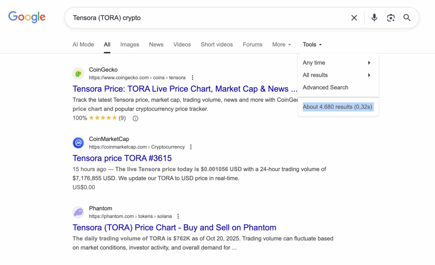Viewport: 435px width, 265px height.
Task: Open three-dot menu for CoinMarketCap result
Action: (191, 147)
